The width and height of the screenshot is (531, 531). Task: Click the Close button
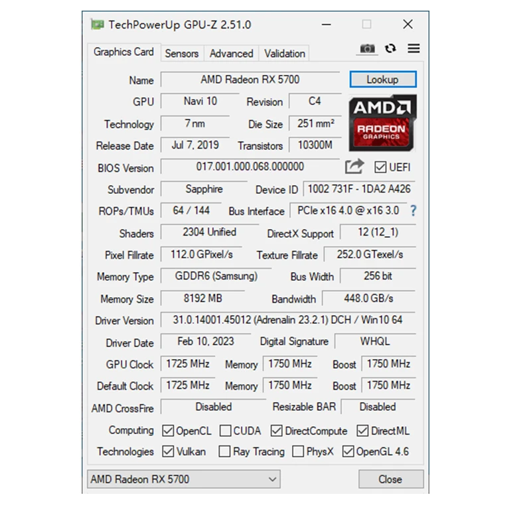tap(391, 479)
